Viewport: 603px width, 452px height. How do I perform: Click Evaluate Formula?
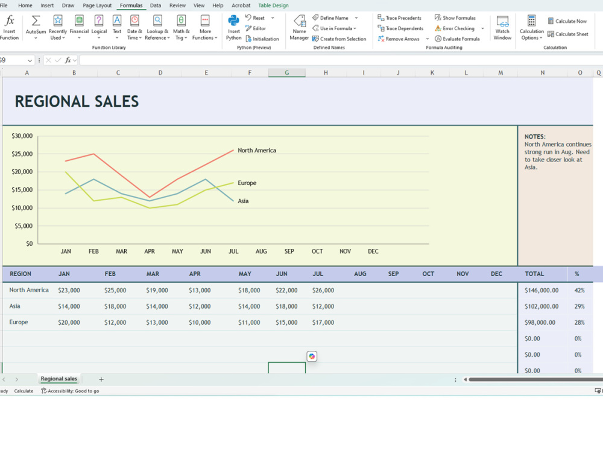[x=457, y=39]
